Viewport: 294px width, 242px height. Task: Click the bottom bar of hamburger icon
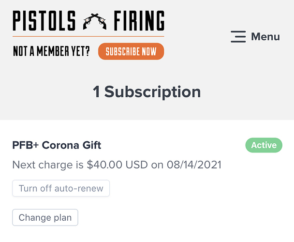(x=238, y=42)
